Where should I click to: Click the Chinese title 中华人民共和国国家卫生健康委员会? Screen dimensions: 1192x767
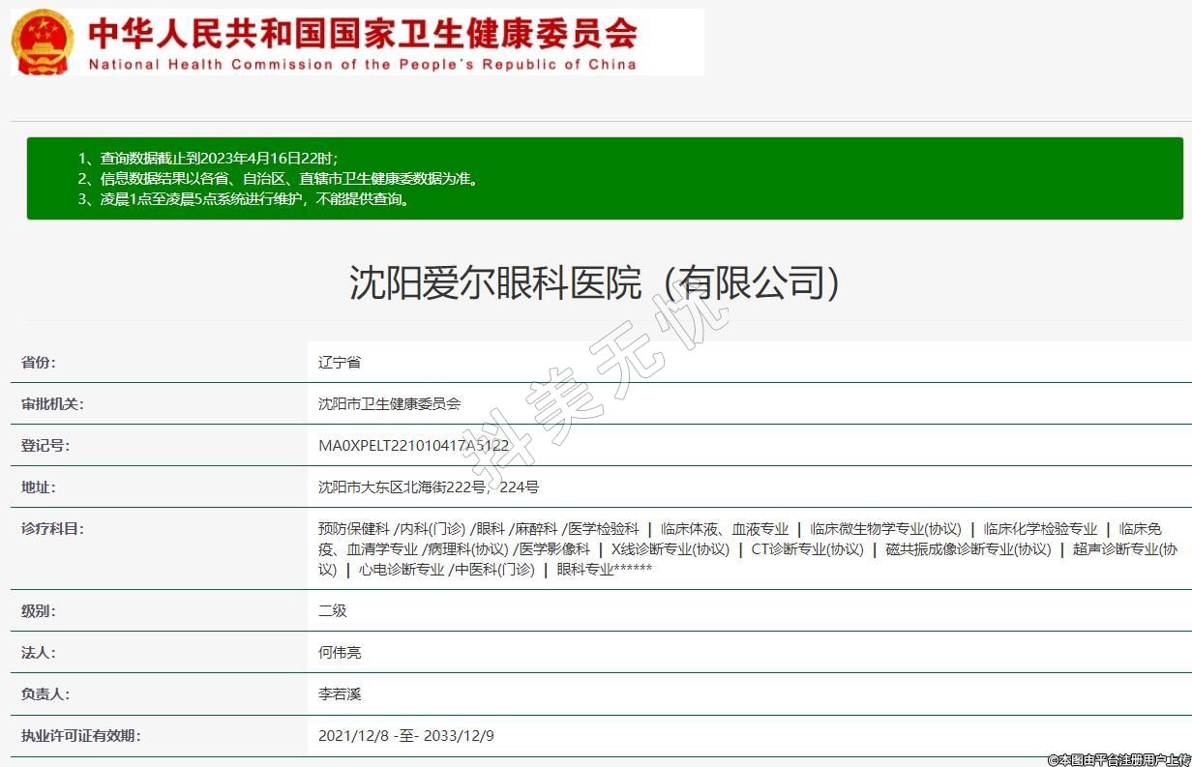tap(363, 34)
